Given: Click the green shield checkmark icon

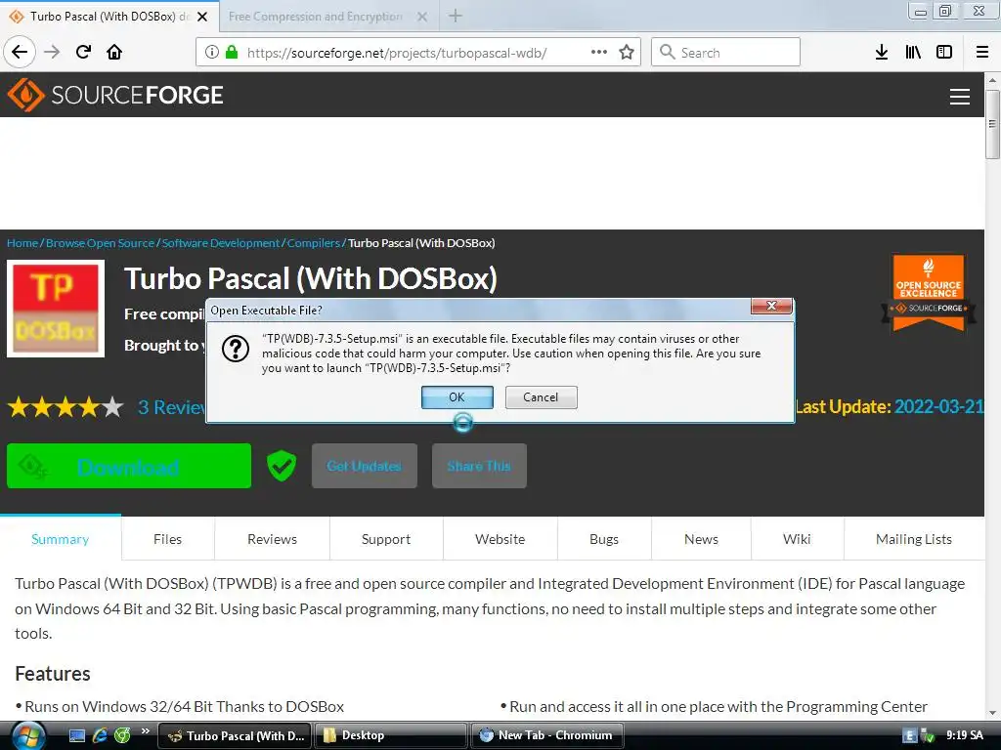Looking at the screenshot, I should 281,466.
